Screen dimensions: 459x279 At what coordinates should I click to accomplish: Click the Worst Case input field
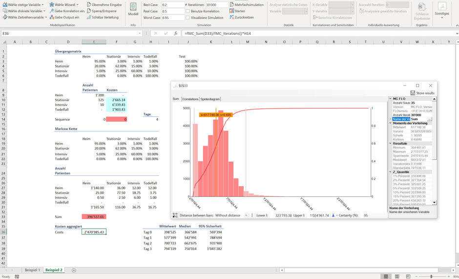[x=173, y=18]
